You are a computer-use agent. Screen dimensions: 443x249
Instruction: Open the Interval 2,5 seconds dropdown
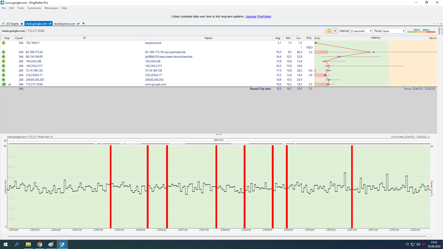361,31
